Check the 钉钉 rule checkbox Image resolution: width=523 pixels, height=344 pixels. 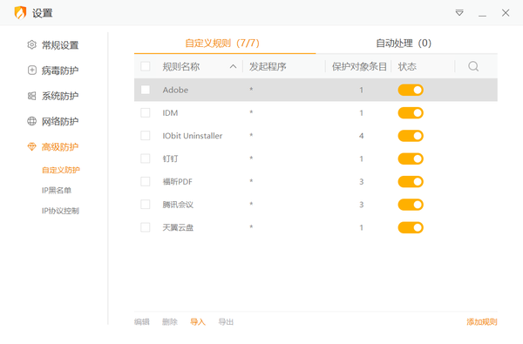pos(145,159)
